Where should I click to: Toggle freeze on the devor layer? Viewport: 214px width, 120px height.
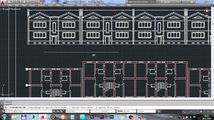tap(9, 111)
